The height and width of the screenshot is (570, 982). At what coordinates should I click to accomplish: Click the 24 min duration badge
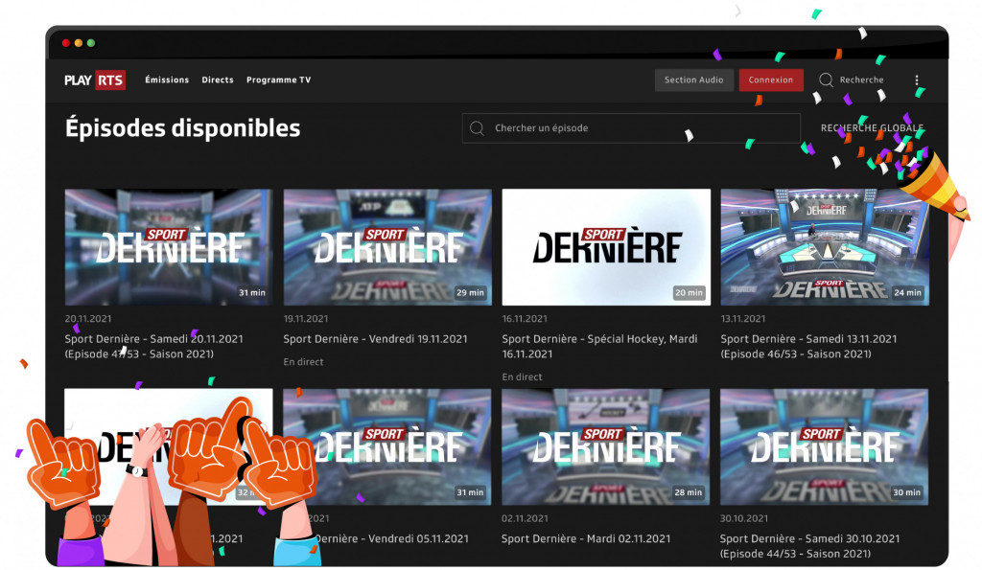907,293
